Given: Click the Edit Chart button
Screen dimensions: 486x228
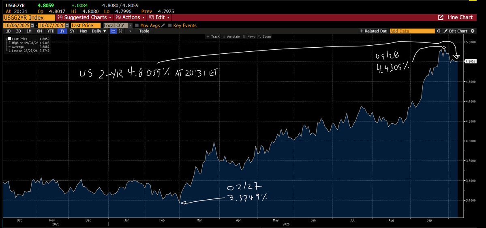Looking at the screenshot, I should tap(455, 31).
